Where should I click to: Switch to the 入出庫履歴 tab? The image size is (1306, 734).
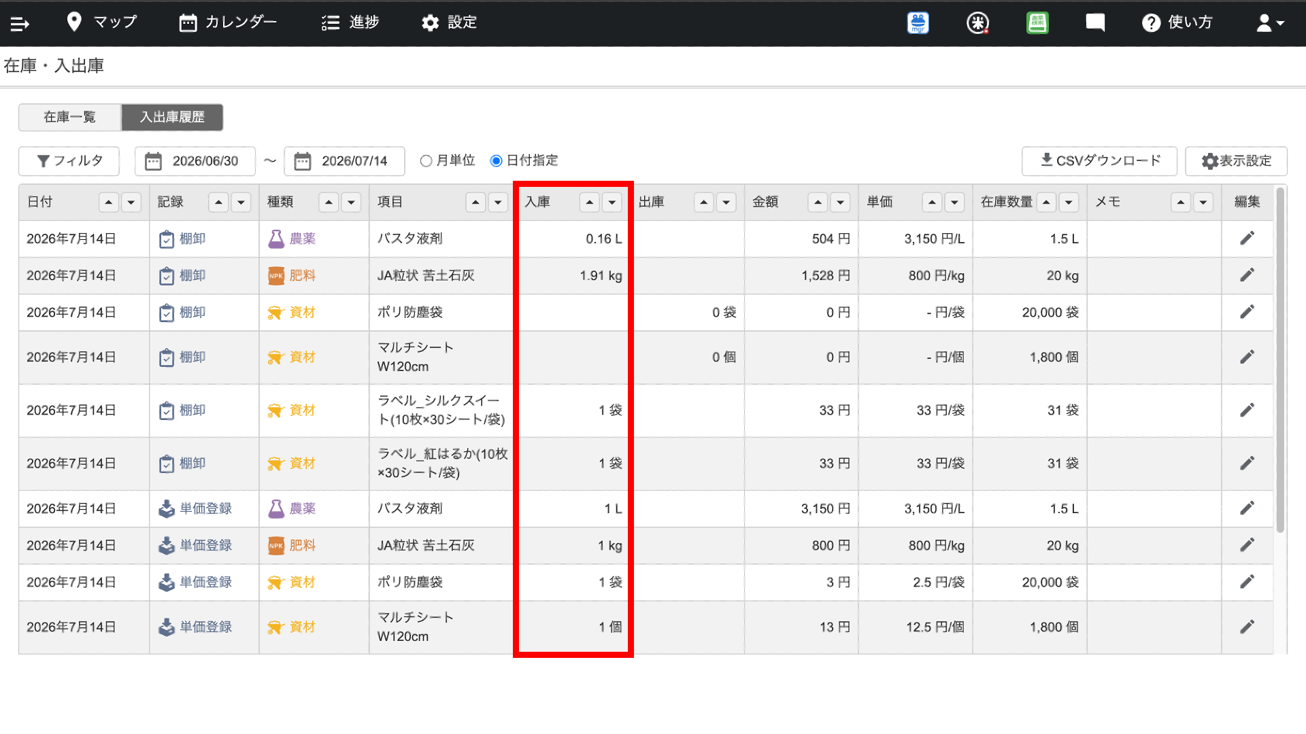pos(172,117)
